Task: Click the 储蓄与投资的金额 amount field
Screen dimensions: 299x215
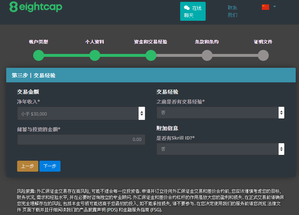Action: 81,140
